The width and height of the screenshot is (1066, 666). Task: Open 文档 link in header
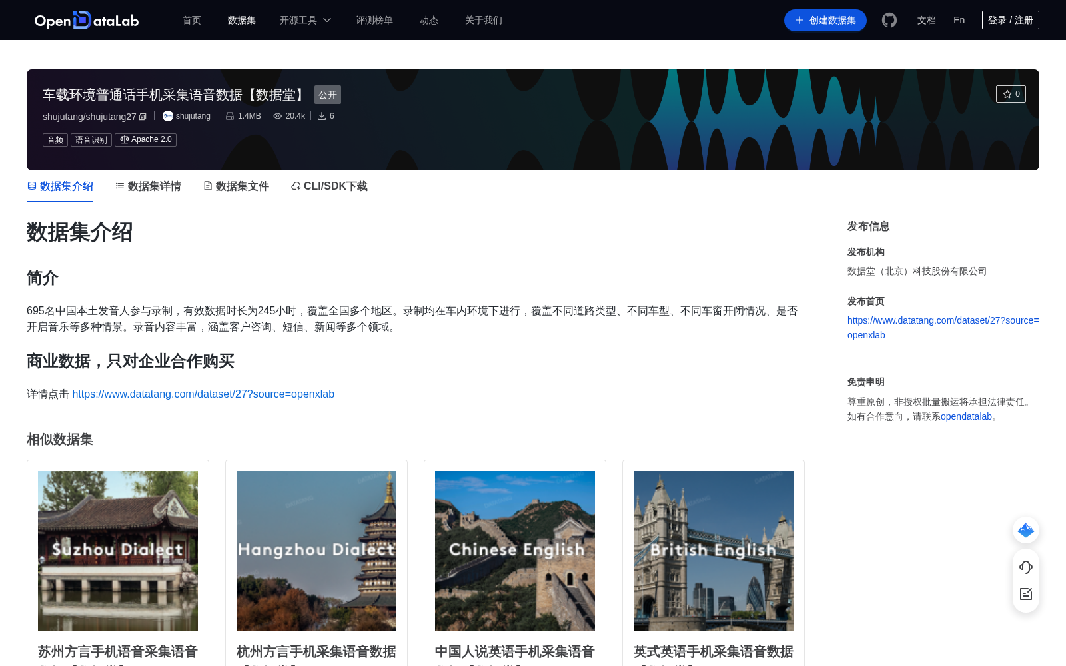(926, 20)
